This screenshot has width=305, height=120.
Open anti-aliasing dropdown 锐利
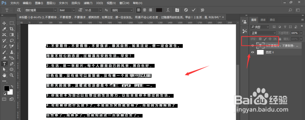122,10
